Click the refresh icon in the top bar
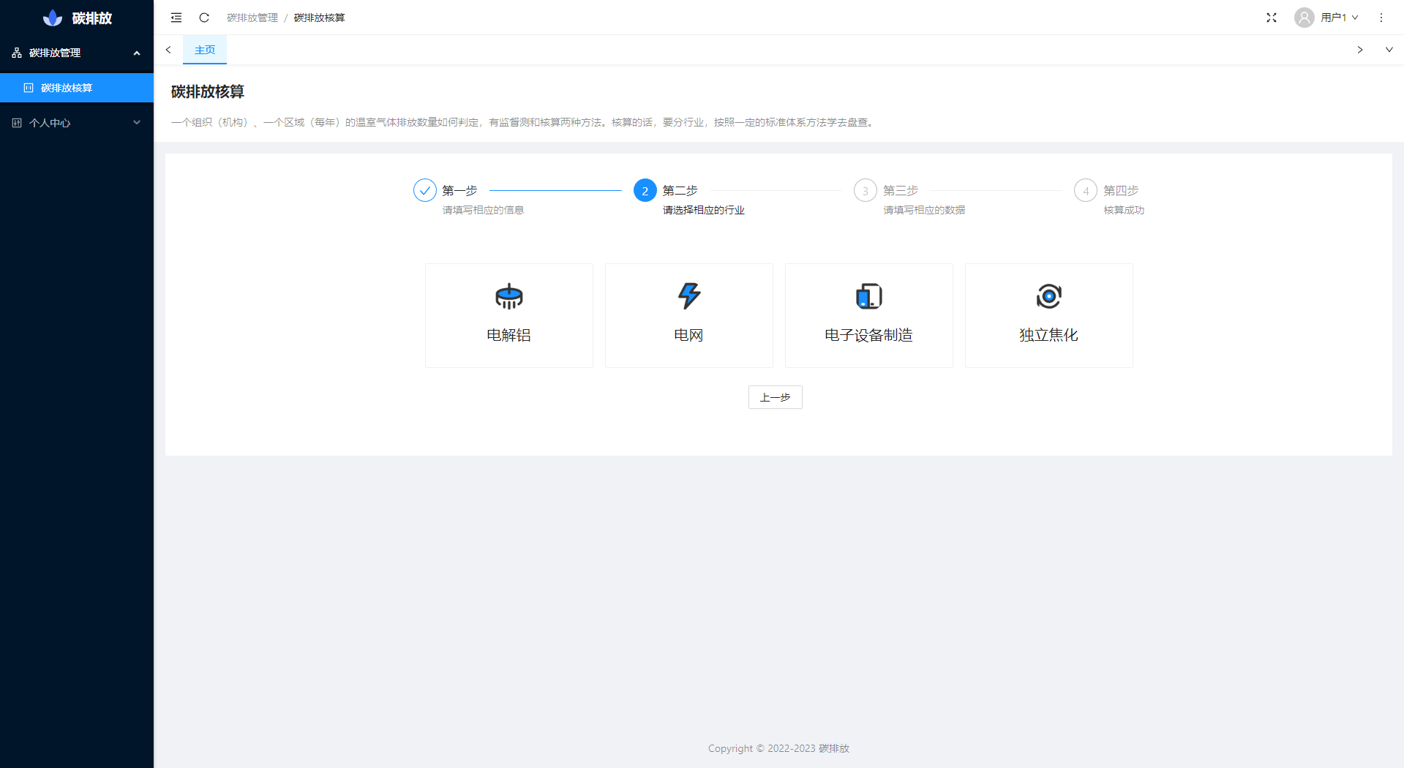 click(x=204, y=18)
